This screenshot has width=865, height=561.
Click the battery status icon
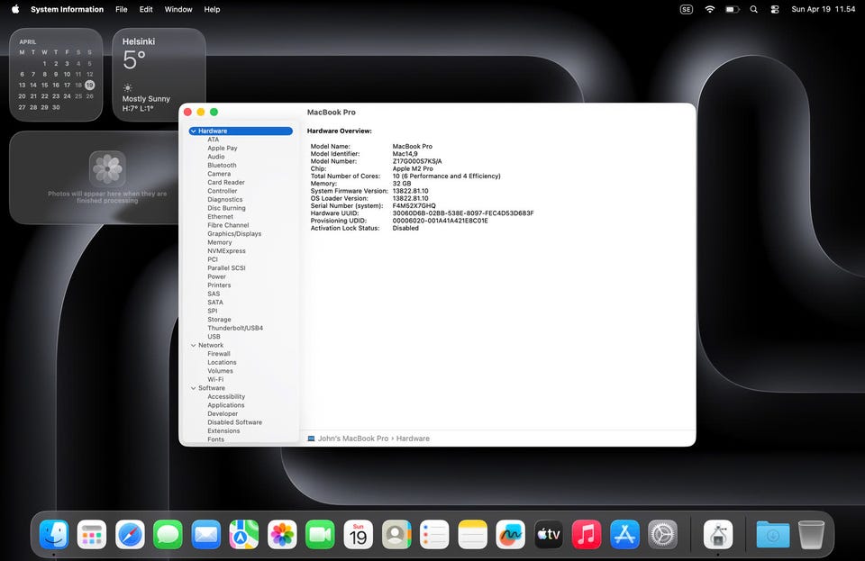[732, 9]
